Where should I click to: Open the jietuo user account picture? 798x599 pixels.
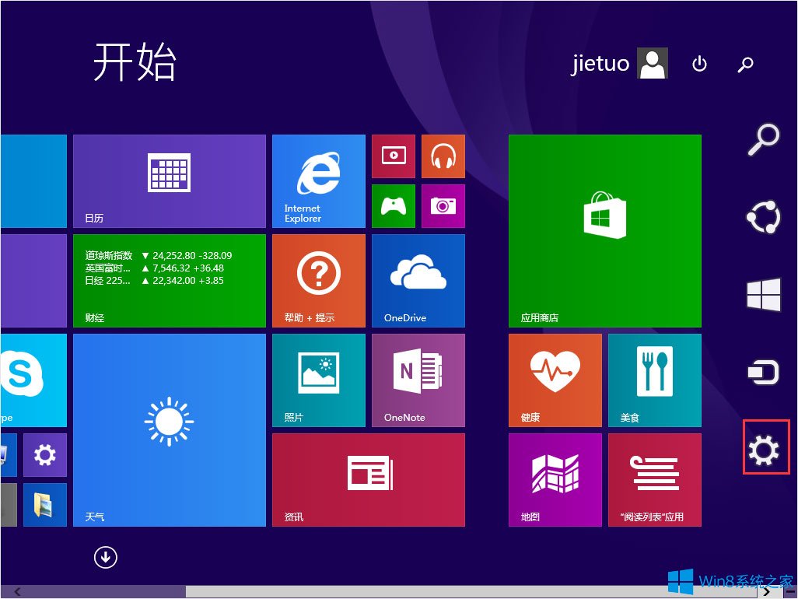click(x=653, y=63)
